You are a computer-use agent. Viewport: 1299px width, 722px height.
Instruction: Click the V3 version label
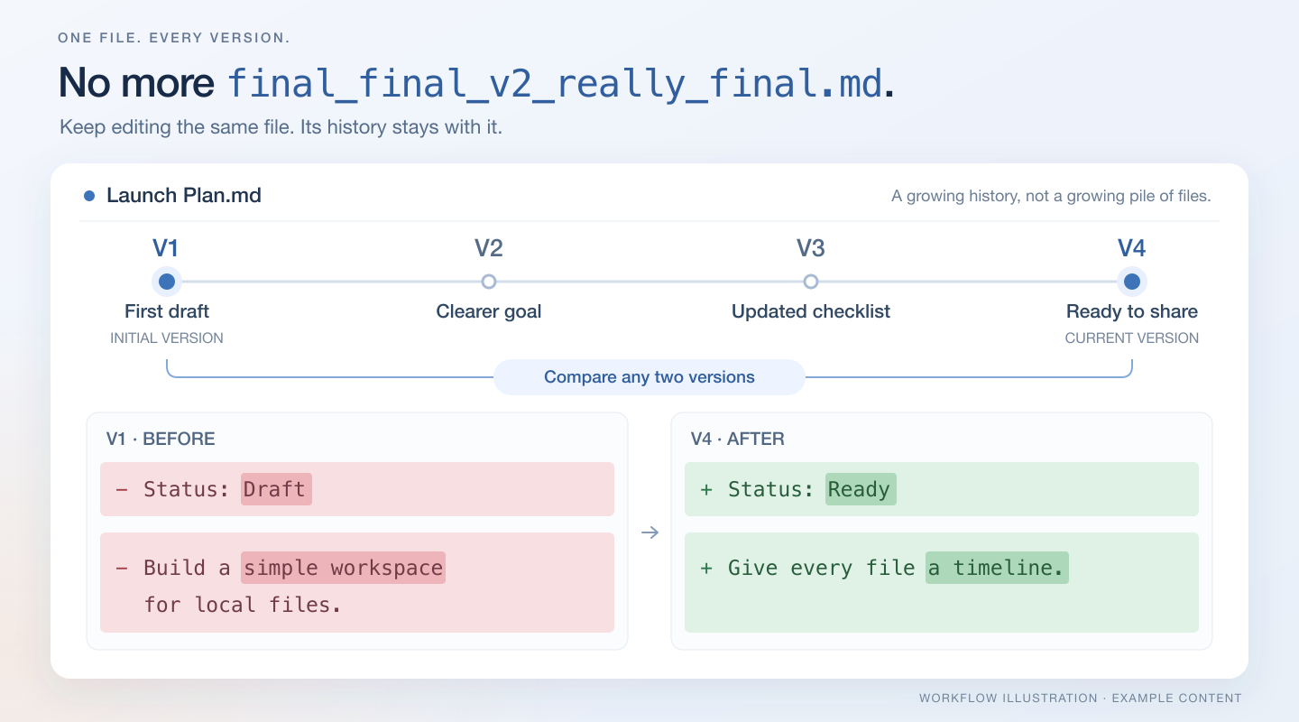point(811,248)
